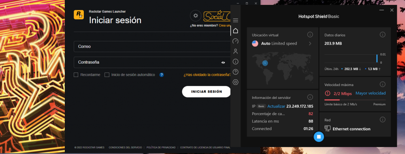
Task: Open the Social Club logo
Action: tap(217, 16)
